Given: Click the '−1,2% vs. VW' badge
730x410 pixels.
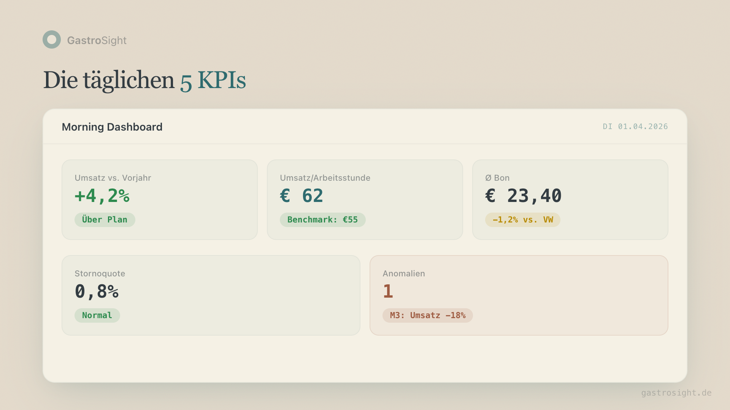Looking at the screenshot, I should tap(523, 220).
